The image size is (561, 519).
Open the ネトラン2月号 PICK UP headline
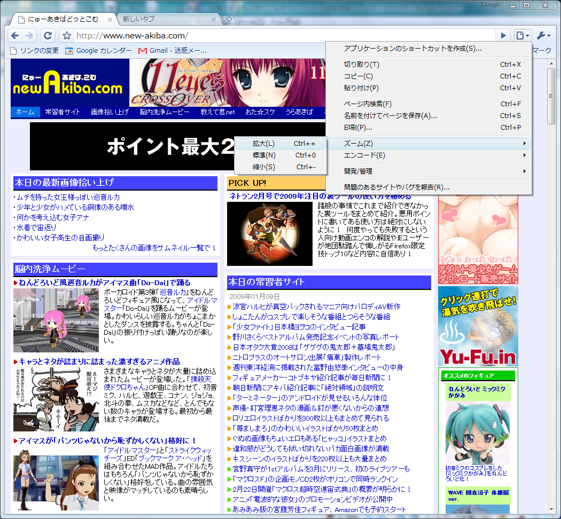pyautogui.click(x=320, y=196)
